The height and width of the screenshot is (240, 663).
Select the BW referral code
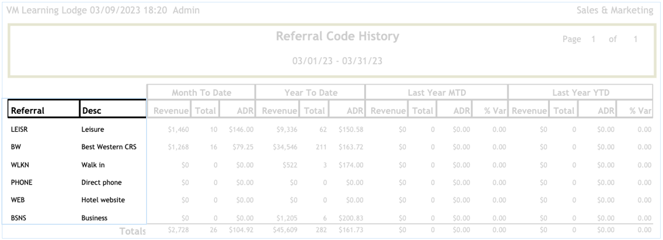[x=14, y=147]
